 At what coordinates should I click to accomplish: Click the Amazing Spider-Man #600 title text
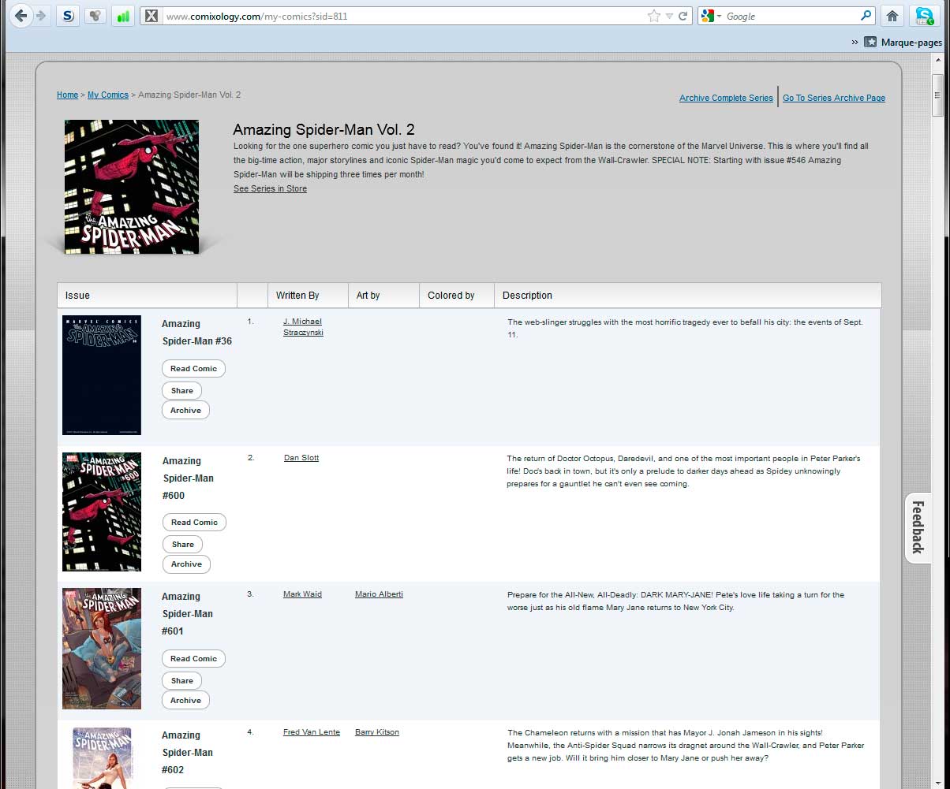click(188, 478)
